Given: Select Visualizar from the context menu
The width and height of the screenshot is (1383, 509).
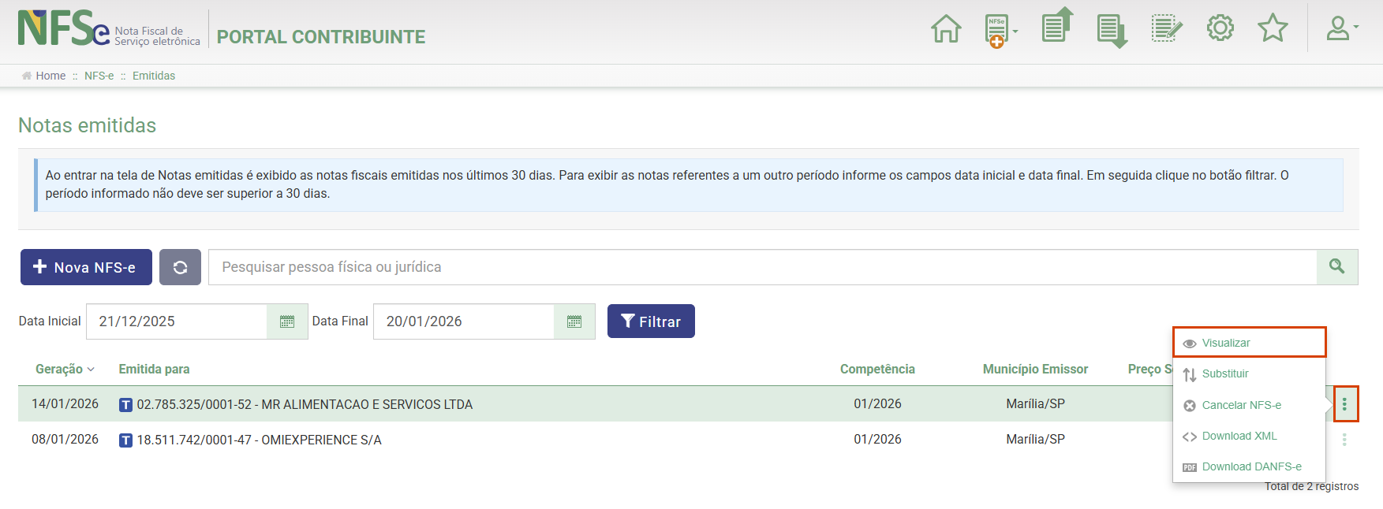Looking at the screenshot, I should (x=1248, y=343).
